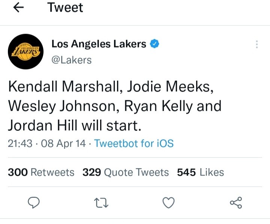Like the tweet with the heart icon

tap(169, 203)
